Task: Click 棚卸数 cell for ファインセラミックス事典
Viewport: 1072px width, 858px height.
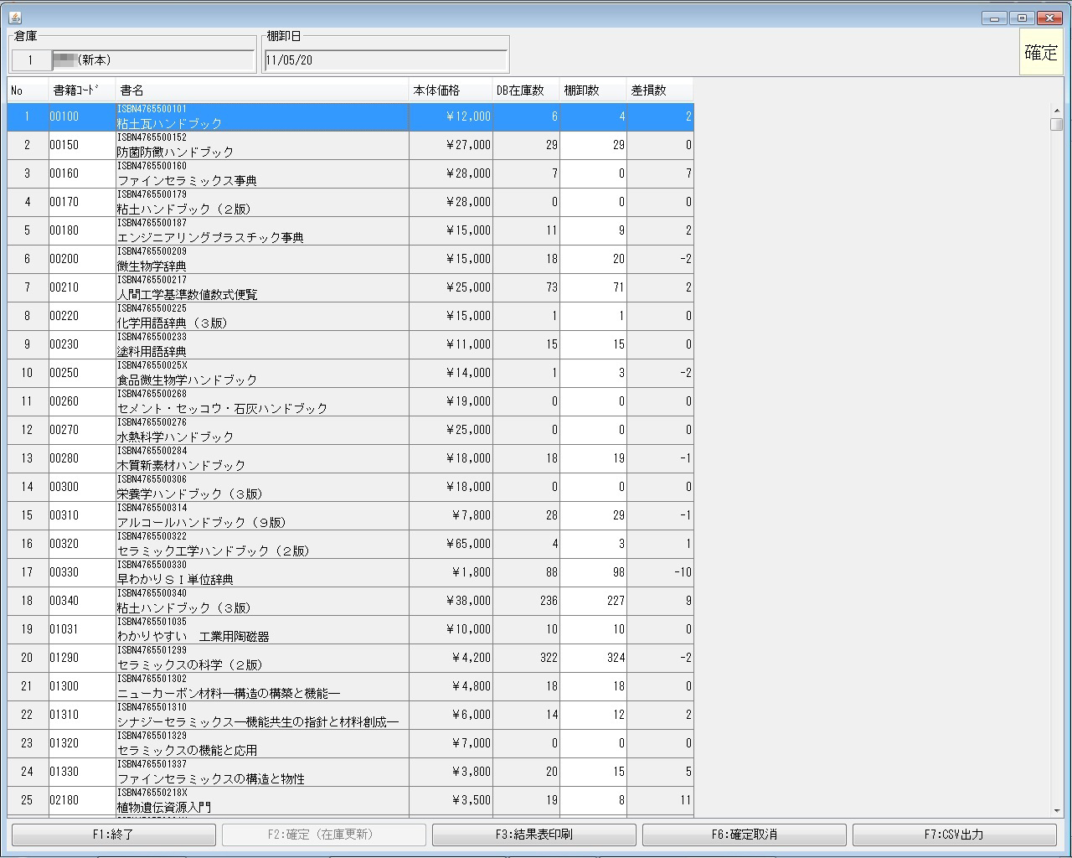Action: coord(593,174)
